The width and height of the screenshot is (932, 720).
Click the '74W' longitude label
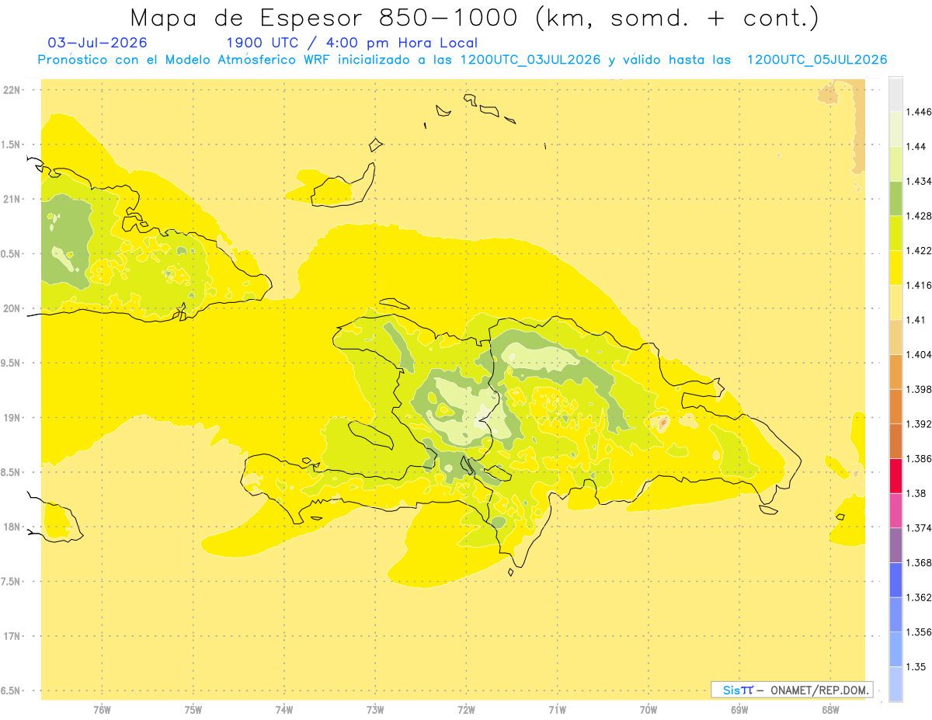284,709
